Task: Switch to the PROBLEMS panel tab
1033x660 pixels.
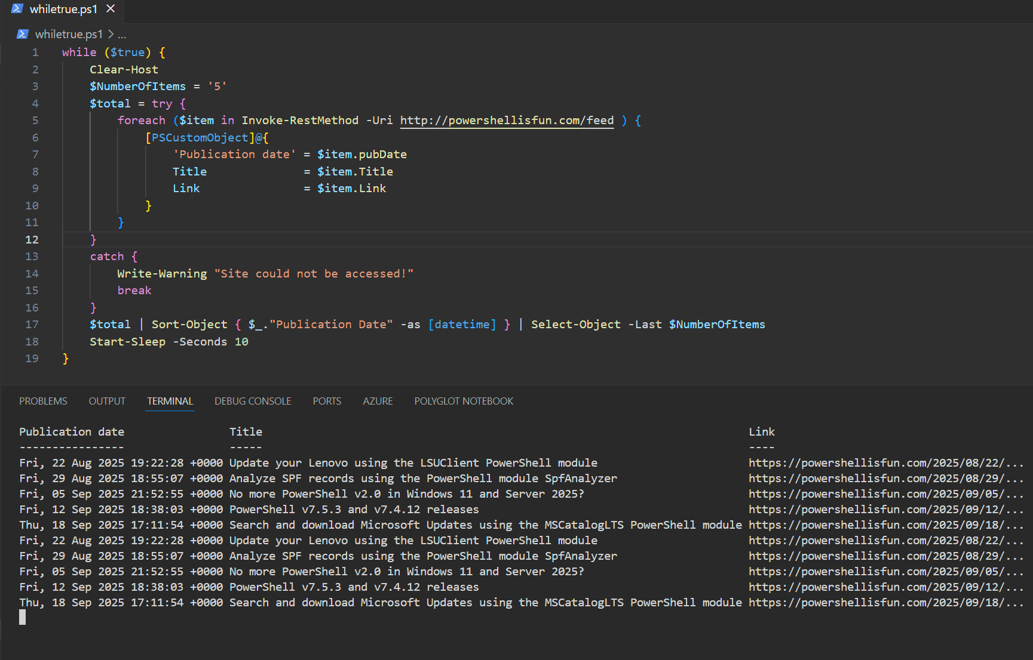Action: tap(43, 401)
